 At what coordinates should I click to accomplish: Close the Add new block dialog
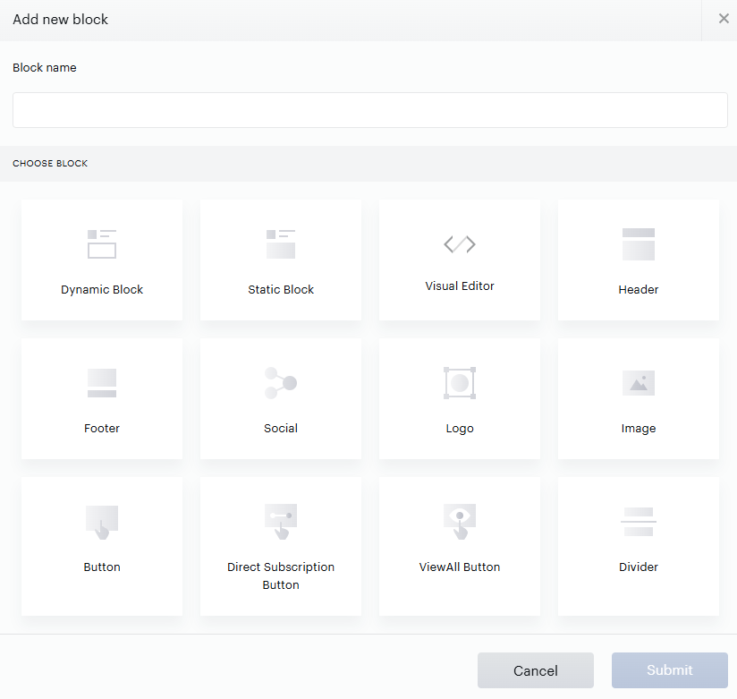coord(724,18)
